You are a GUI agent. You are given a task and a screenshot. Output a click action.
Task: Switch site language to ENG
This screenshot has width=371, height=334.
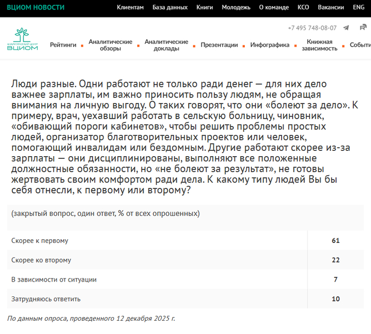358,7
